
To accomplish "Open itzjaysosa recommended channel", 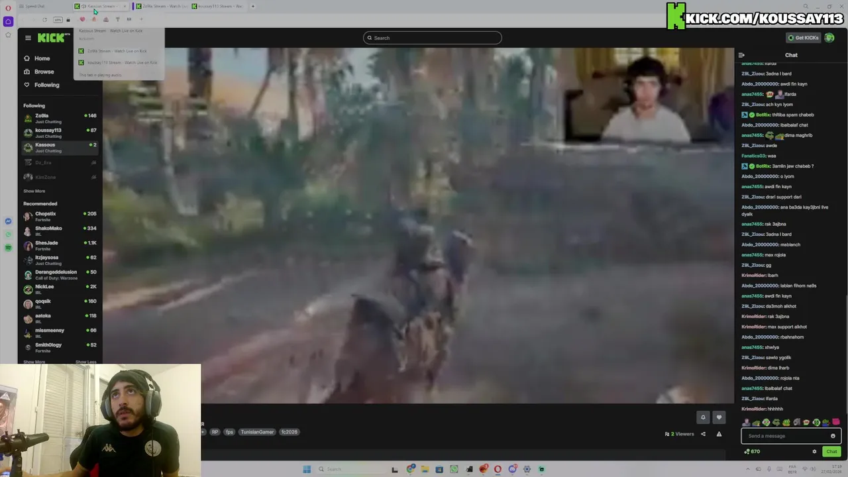I will click(x=60, y=260).
